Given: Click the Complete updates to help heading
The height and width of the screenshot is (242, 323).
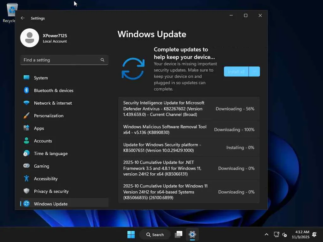Looking at the screenshot, I should coord(184,53).
